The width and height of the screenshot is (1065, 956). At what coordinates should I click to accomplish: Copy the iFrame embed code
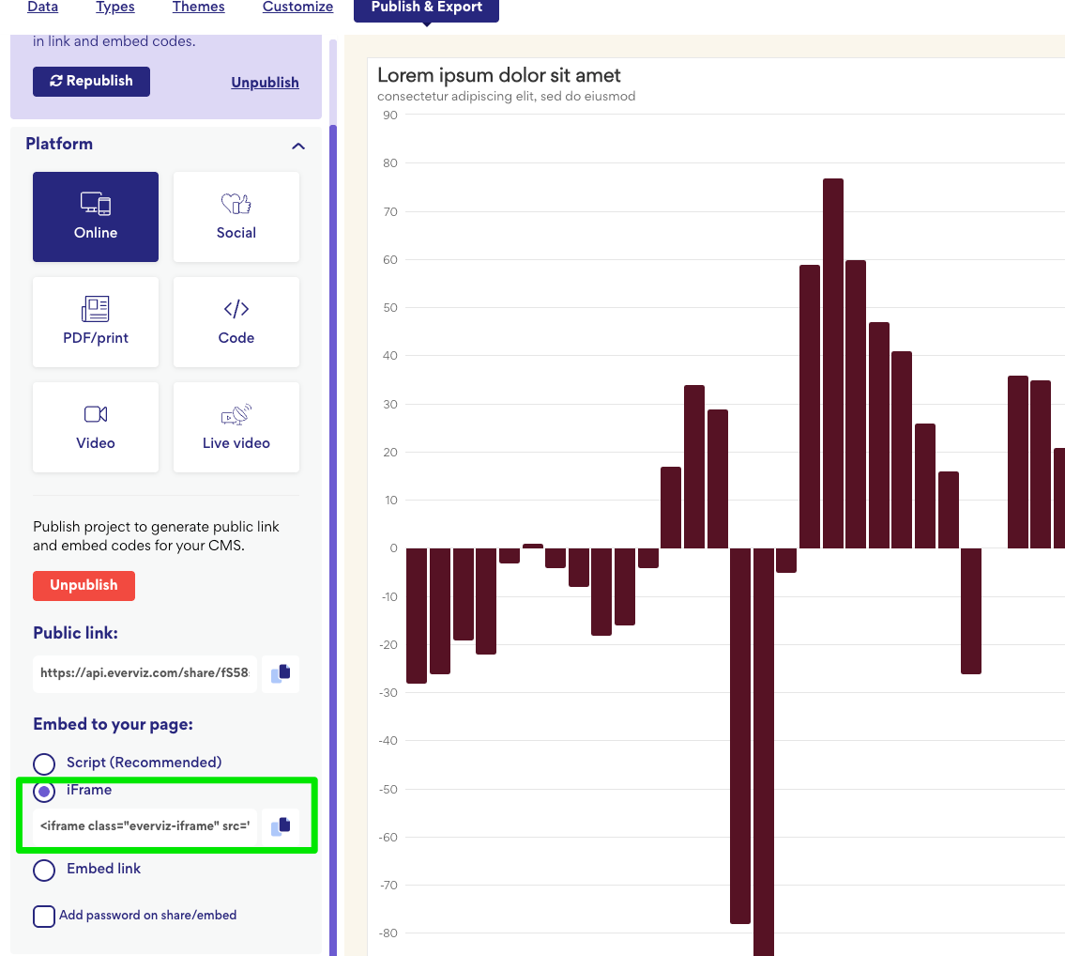pos(281,826)
